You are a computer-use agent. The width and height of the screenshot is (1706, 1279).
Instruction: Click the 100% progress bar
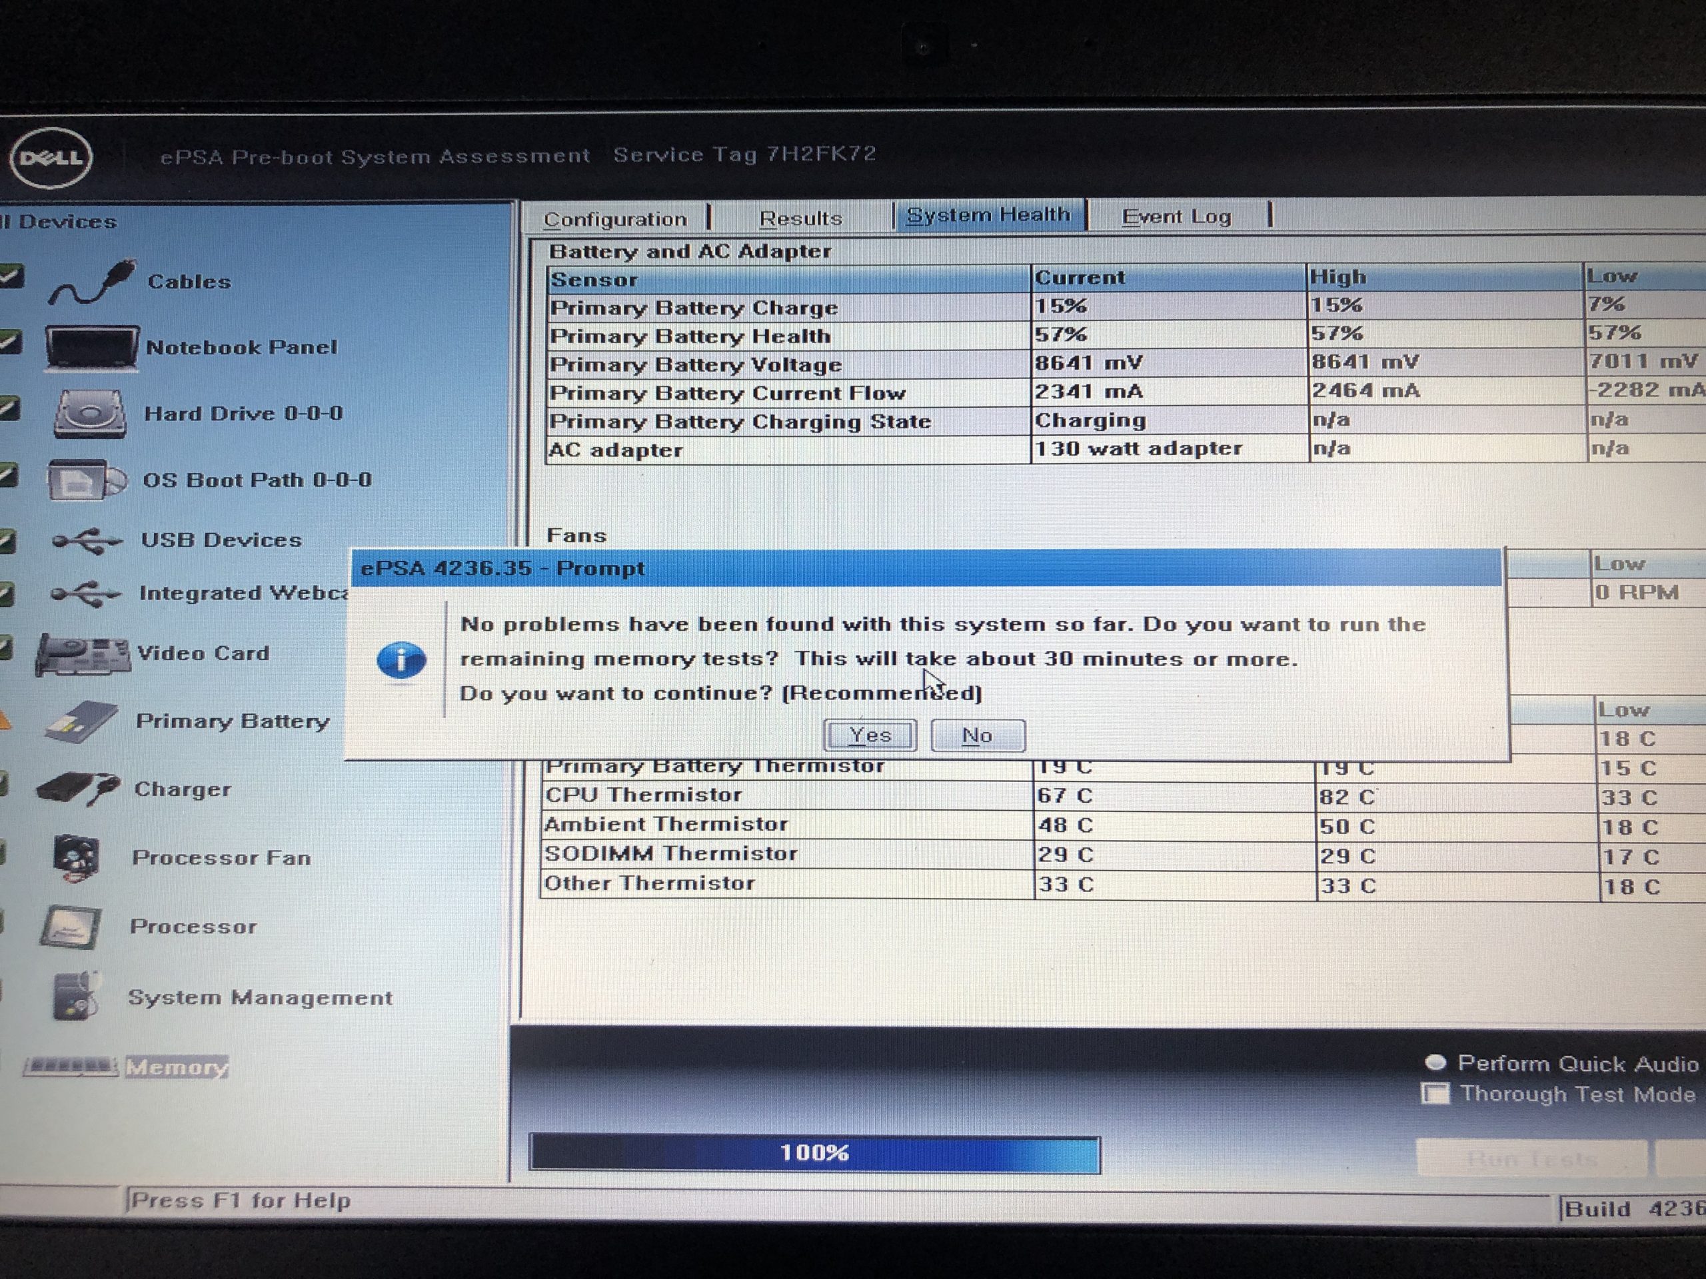tap(814, 1154)
